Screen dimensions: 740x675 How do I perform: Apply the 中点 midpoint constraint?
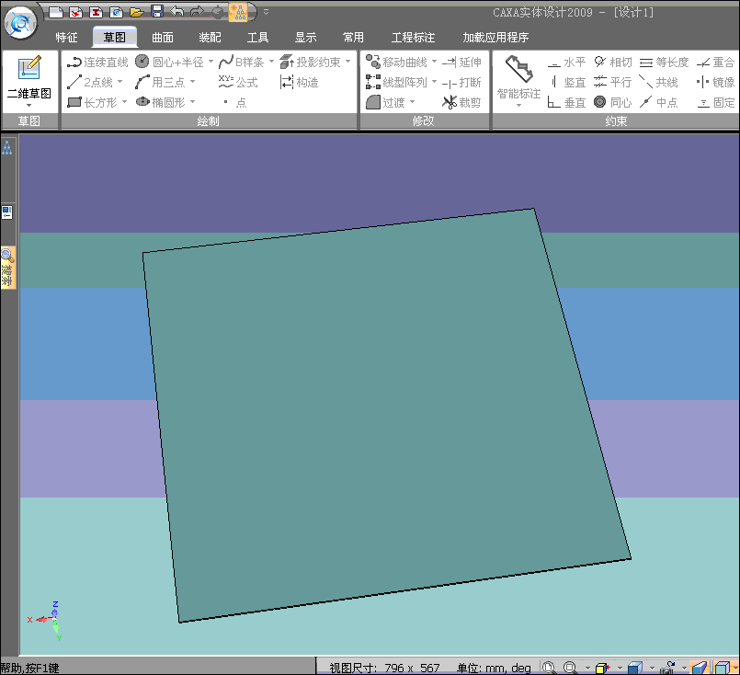click(x=659, y=102)
